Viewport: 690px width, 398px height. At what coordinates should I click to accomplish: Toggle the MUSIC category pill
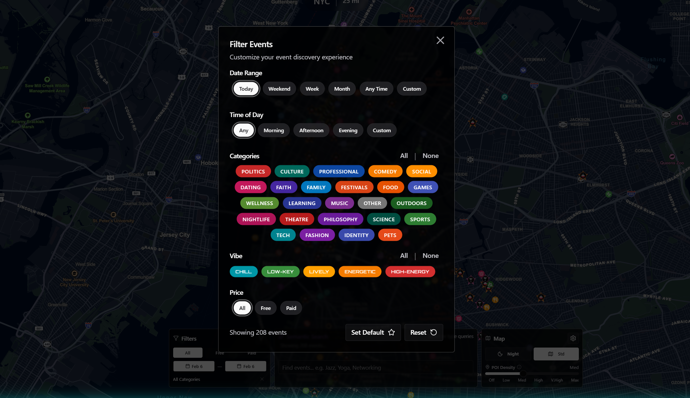[x=339, y=203]
